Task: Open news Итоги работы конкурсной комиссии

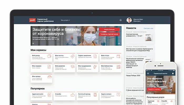Action: click(x=135, y=101)
